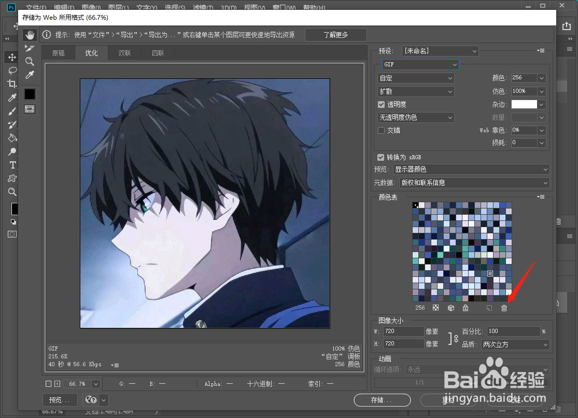The image size is (578, 418).
Task: Click the 损耗 0 value field
Action: coord(524,143)
